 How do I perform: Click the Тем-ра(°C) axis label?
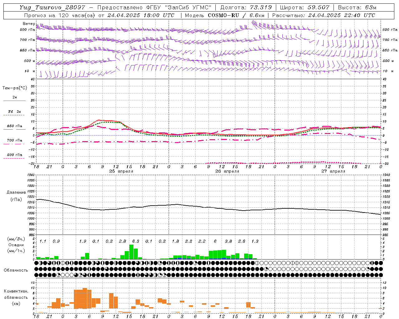click(x=15, y=88)
